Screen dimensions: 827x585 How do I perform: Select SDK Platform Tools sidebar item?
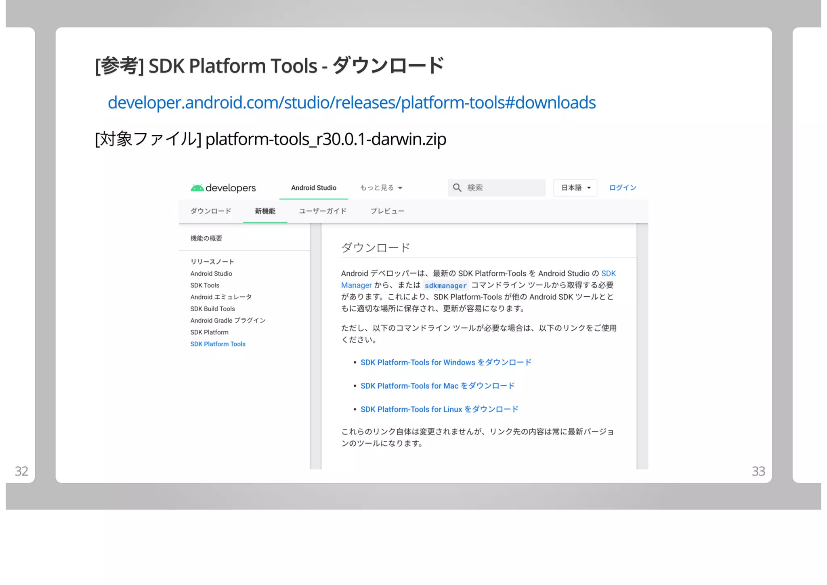pyautogui.click(x=218, y=344)
